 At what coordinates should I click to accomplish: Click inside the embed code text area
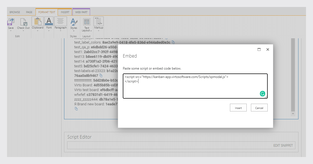tap(195, 86)
